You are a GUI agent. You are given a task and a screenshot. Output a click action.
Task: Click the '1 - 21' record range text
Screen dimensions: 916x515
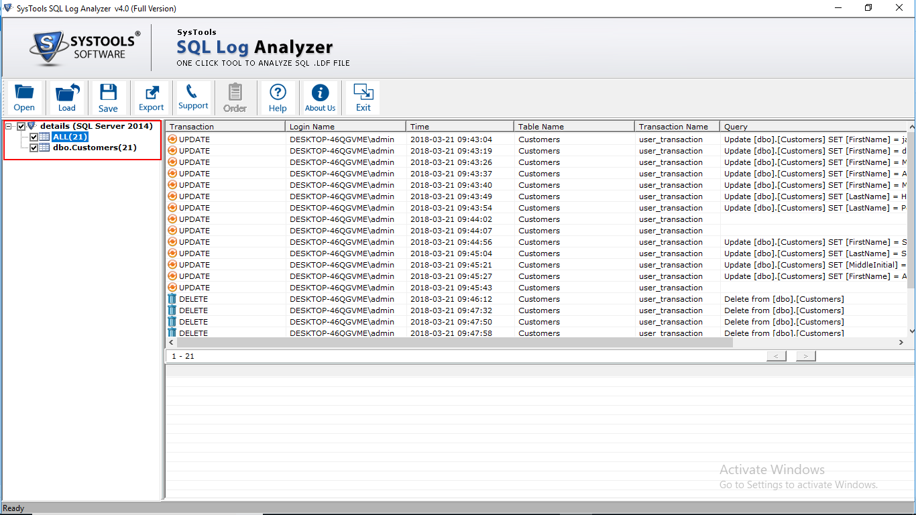(183, 356)
